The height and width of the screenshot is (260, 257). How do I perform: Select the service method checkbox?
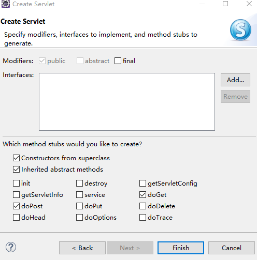click(79, 195)
